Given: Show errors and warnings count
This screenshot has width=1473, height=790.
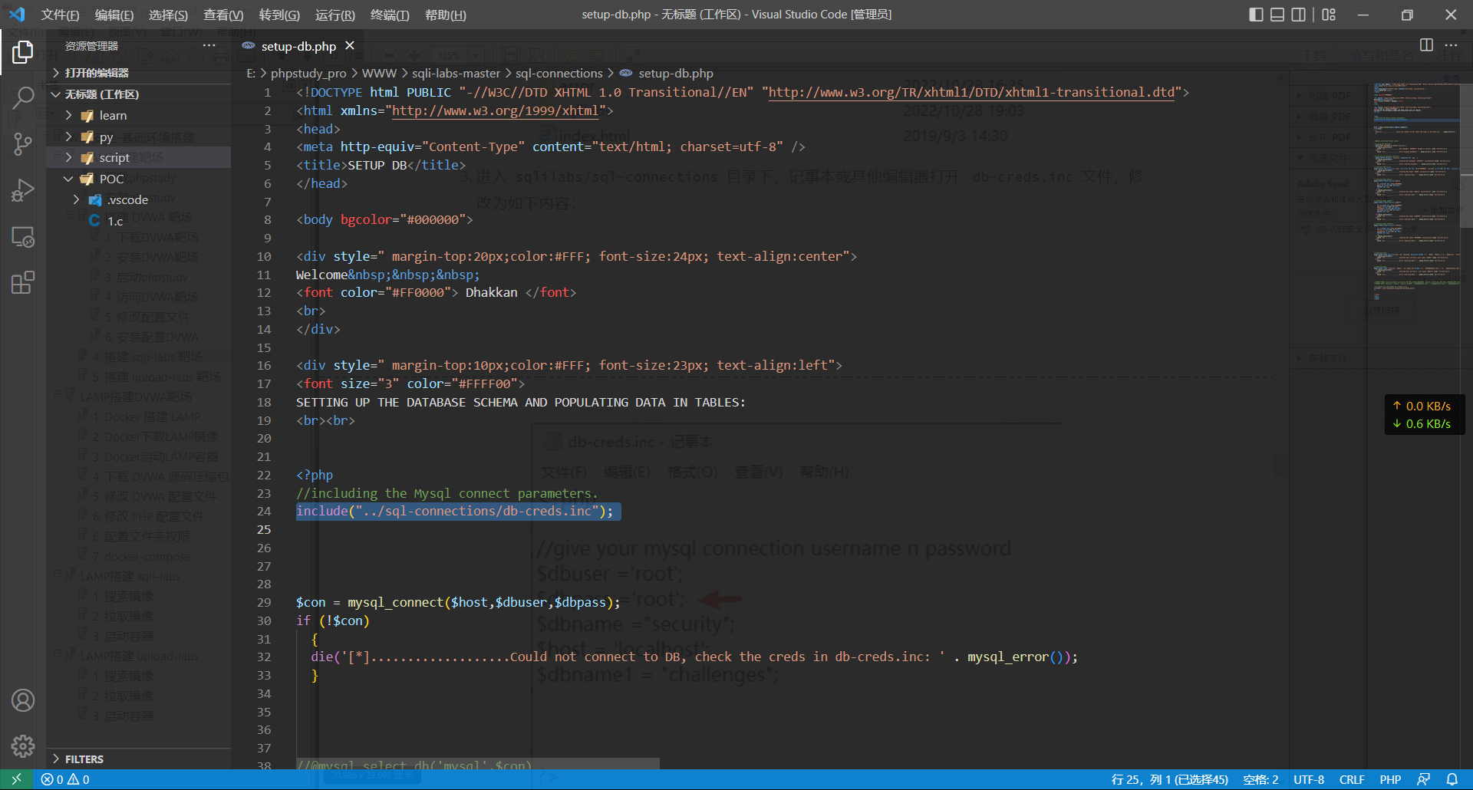Looking at the screenshot, I should 65,779.
